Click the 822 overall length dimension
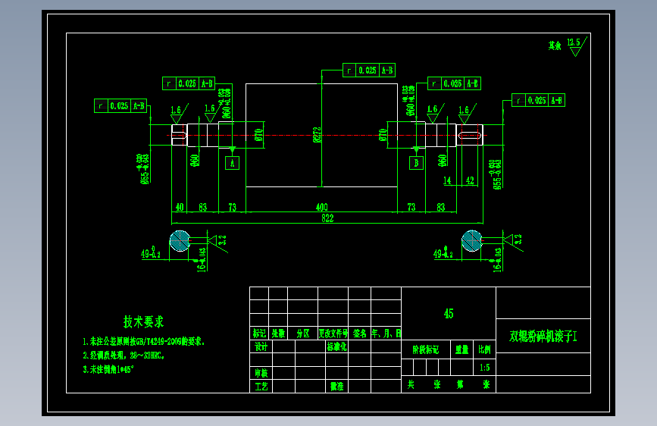 tap(327, 218)
